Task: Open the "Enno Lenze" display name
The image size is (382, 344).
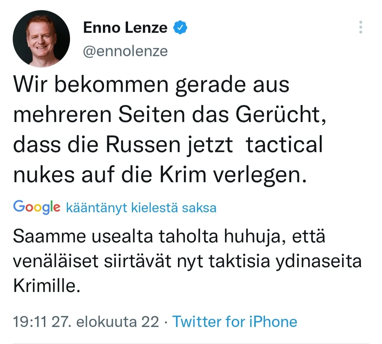Action: [125, 28]
